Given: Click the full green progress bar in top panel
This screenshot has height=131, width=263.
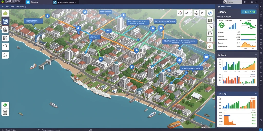Looking at the screenshot, I should tap(248, 35).
